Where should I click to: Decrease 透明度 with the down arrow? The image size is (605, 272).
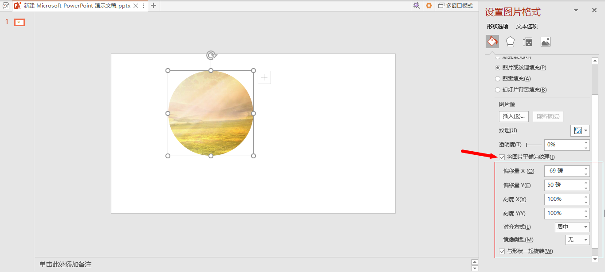coord(586,147)
